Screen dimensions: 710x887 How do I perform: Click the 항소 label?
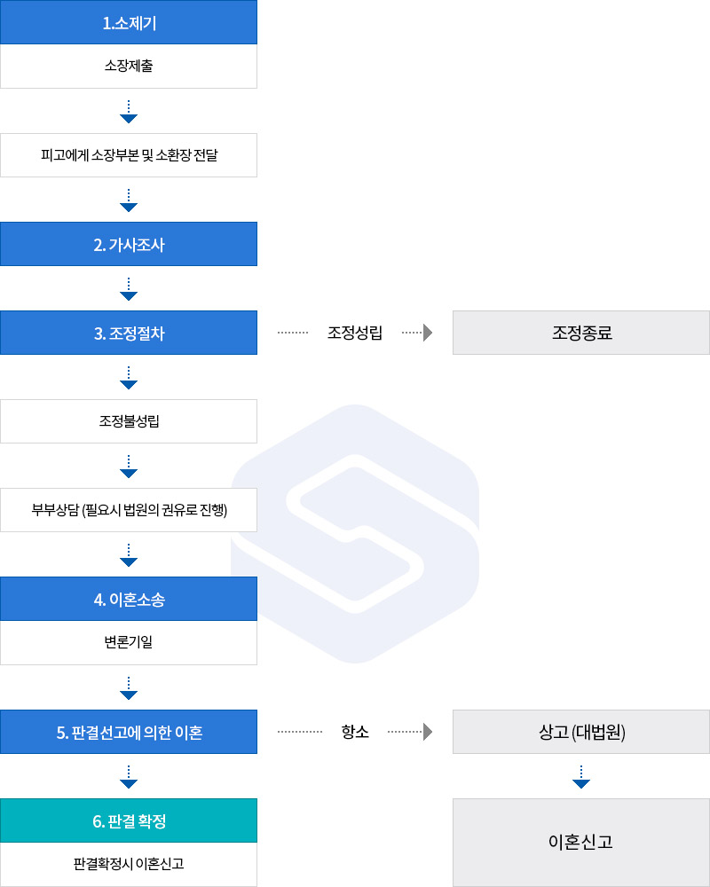click(x=355, y=732)
